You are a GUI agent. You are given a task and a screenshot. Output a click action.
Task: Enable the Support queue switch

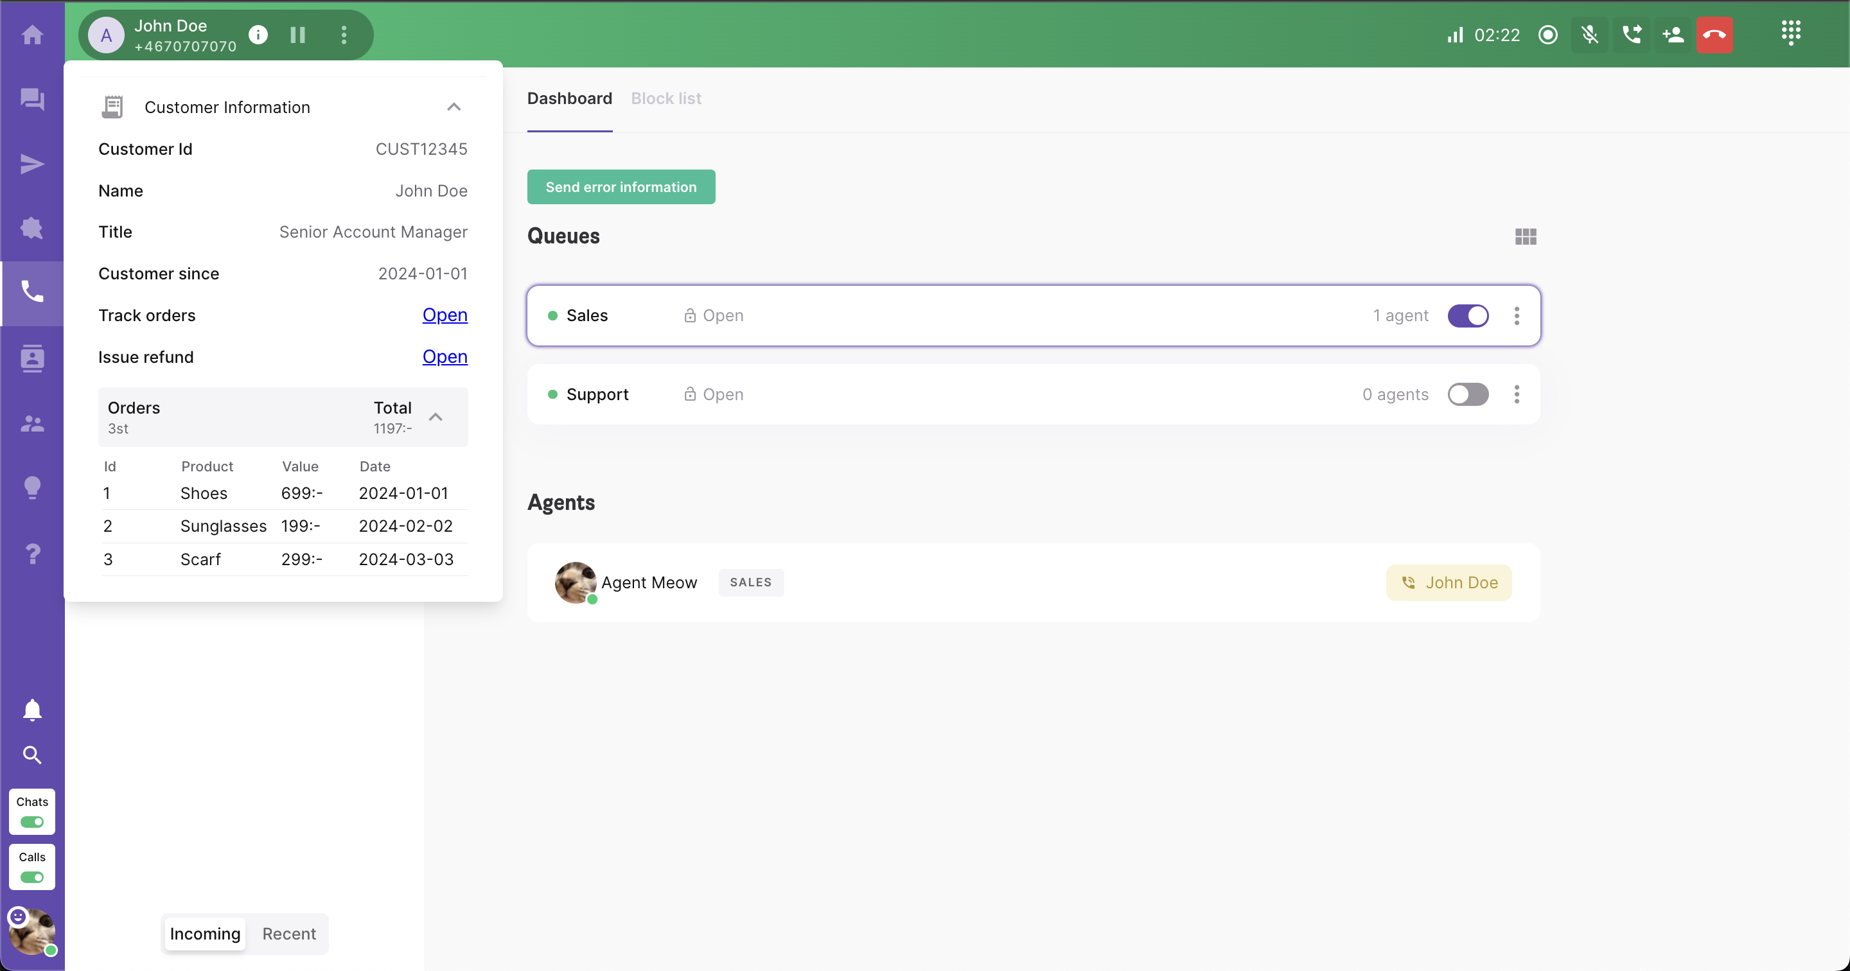point(1467,394)
